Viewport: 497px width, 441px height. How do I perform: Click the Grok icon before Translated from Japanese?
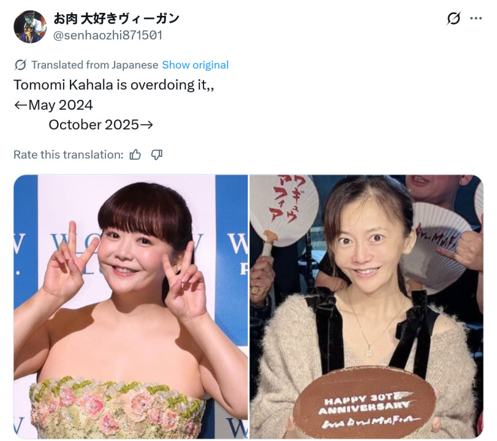pos(20,65)
